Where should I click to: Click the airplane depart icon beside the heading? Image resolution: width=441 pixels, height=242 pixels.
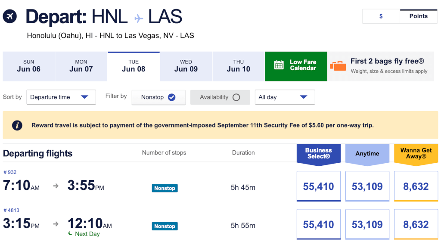10,16
